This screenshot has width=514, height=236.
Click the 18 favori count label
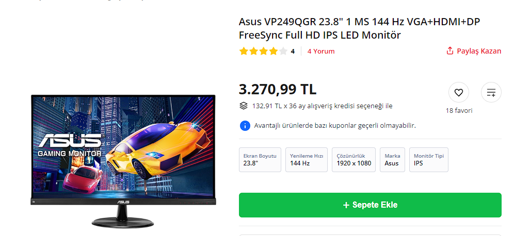point(459,111)
